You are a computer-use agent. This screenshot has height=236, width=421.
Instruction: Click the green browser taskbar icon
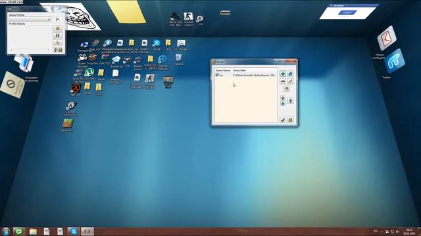click(19, 231)
